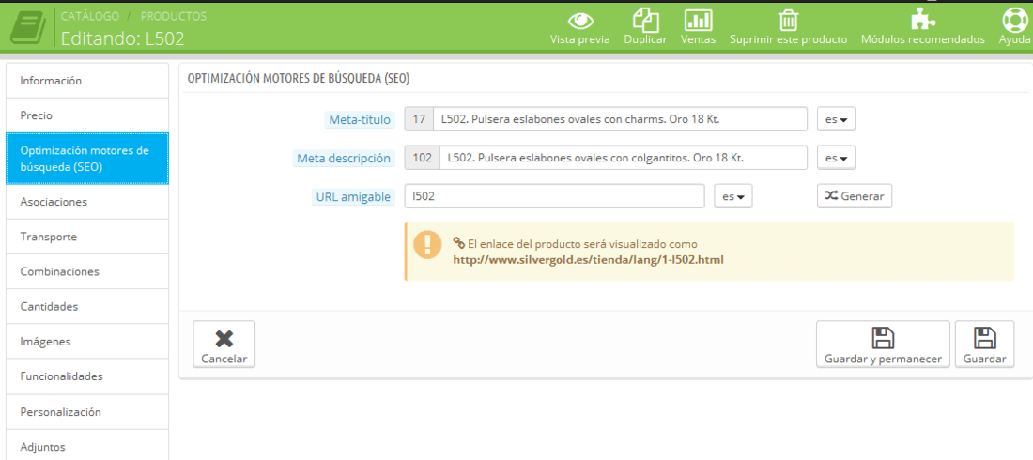The image size is (1033, 460).
Task: Click the Meta descripción label
Action: tap(343, 158)
